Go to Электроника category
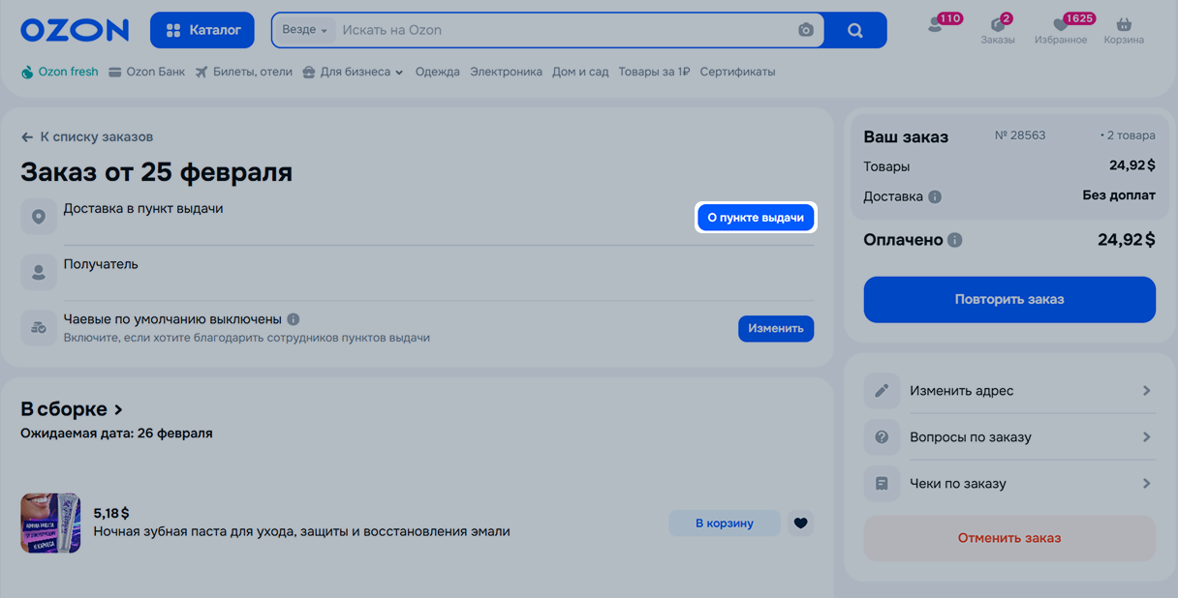 [x=506, y=72]
